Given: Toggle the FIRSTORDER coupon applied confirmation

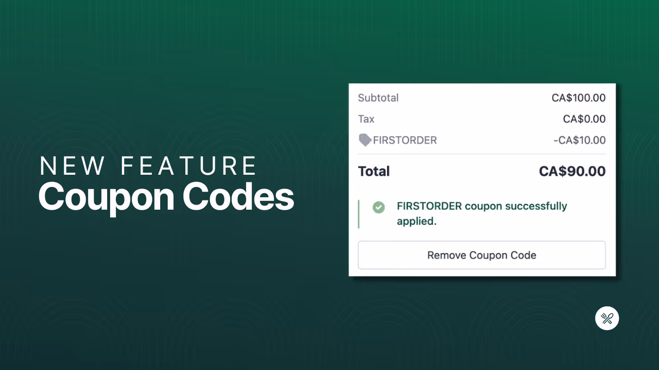Looking at the screenshot, I should coord(481,213).
